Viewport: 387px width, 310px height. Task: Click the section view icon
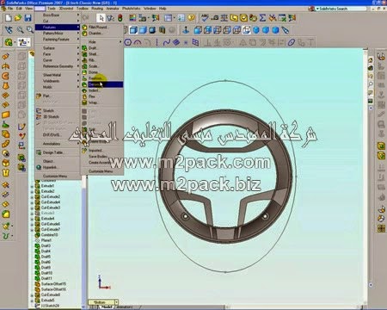tap(163, 30)
